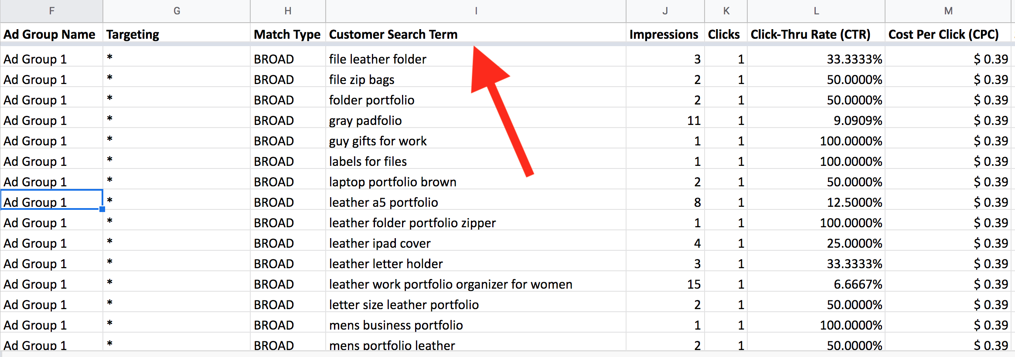Select the Cost Per Click (CPC) header cell

coord(948,34)
